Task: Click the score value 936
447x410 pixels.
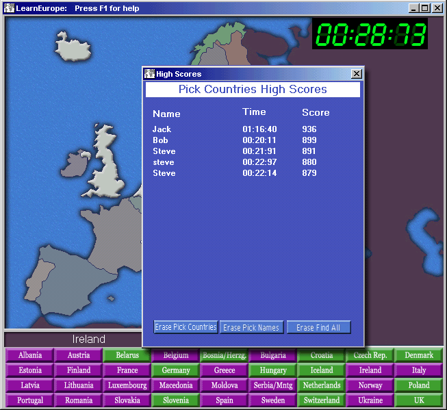Action: [309, 129]
